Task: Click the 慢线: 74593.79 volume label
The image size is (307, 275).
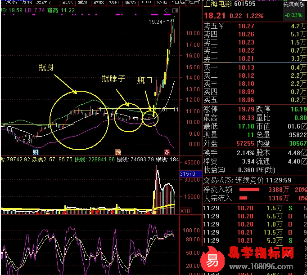Action: click(x=135, y=160)
